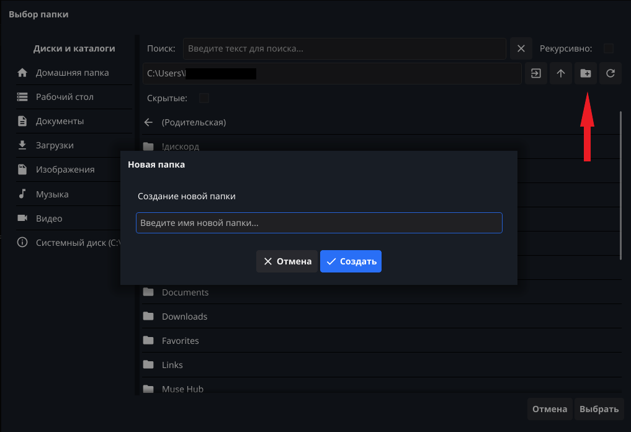The height and width of the screenshot is (432, 631).
Task: Click the Выбрать button
Action: coord(599,409)
